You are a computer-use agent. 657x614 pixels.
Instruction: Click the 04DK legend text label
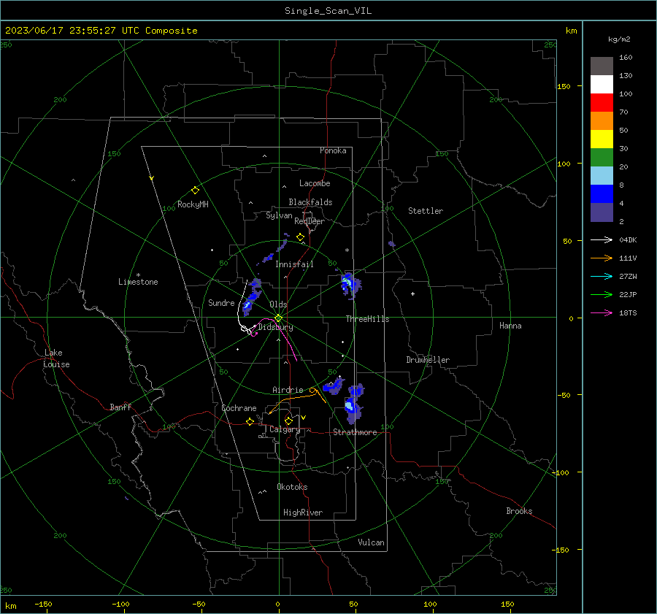point(628,239)
